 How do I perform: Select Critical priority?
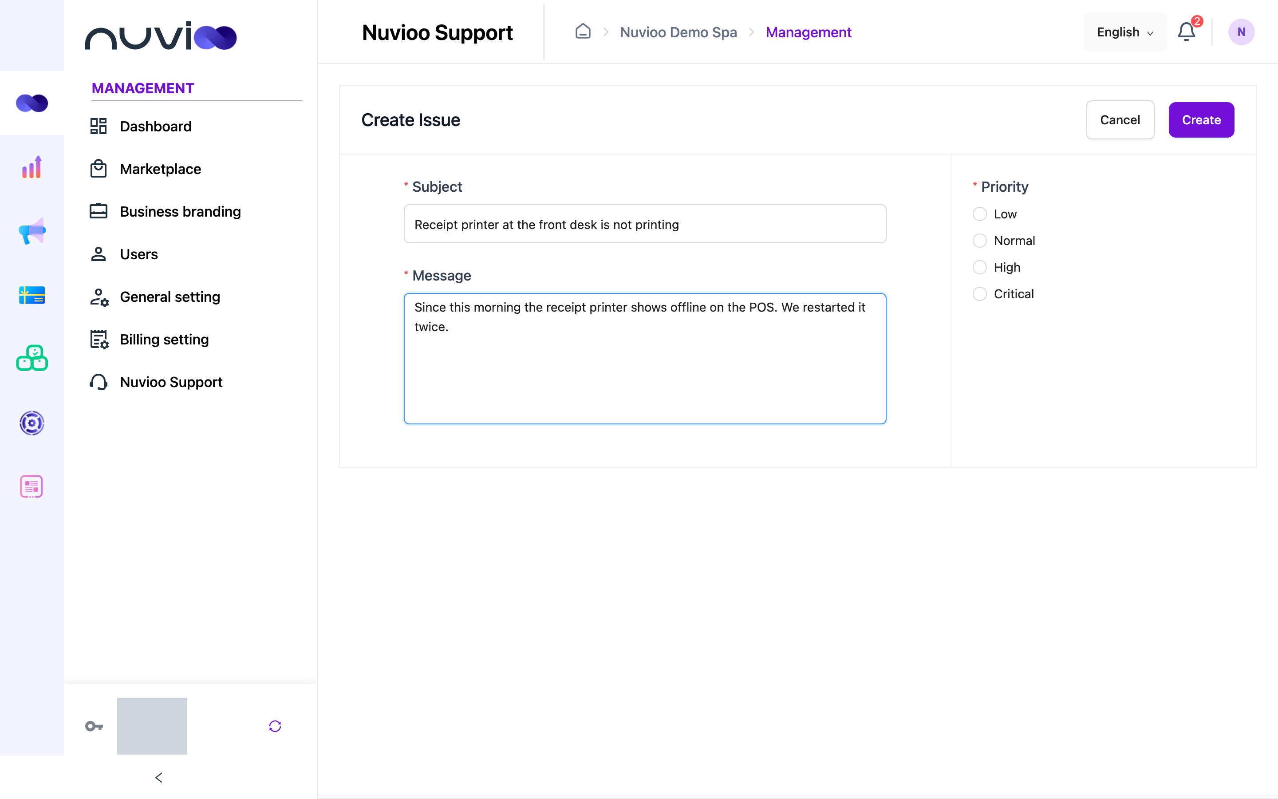[980, 294]
